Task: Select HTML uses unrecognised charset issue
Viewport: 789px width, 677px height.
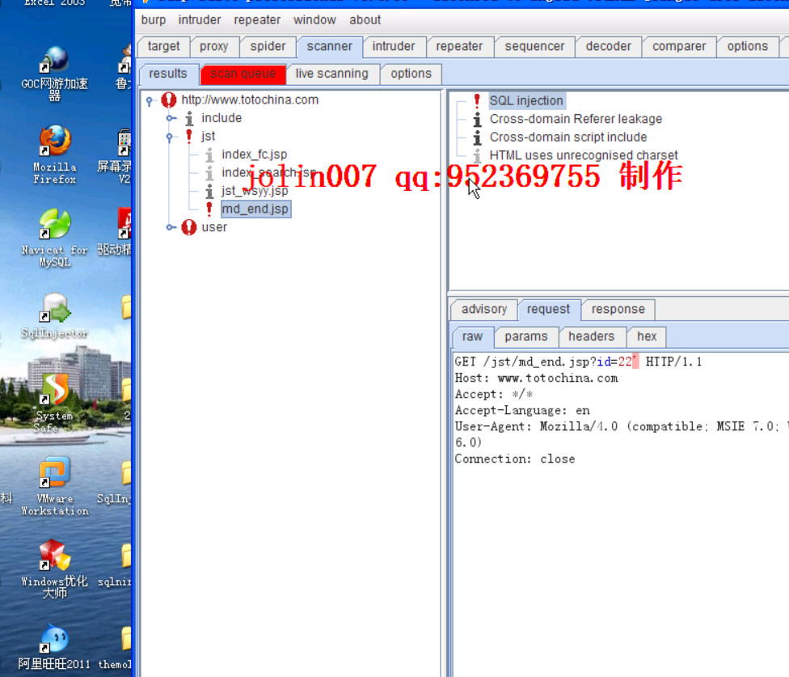Action: click(584, 155)
